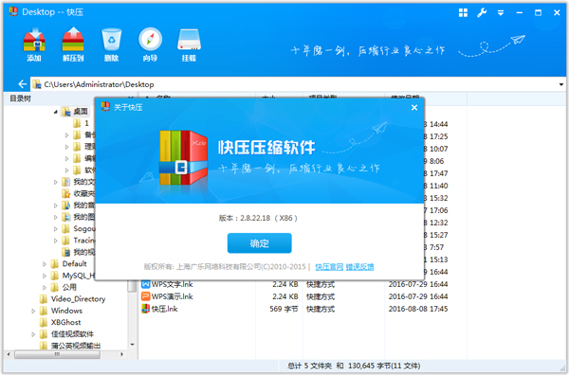Click the Default folder icon in tree
The width and height of the screenshot is (569, 375).
pyautogui.click(x=55, y=264)
